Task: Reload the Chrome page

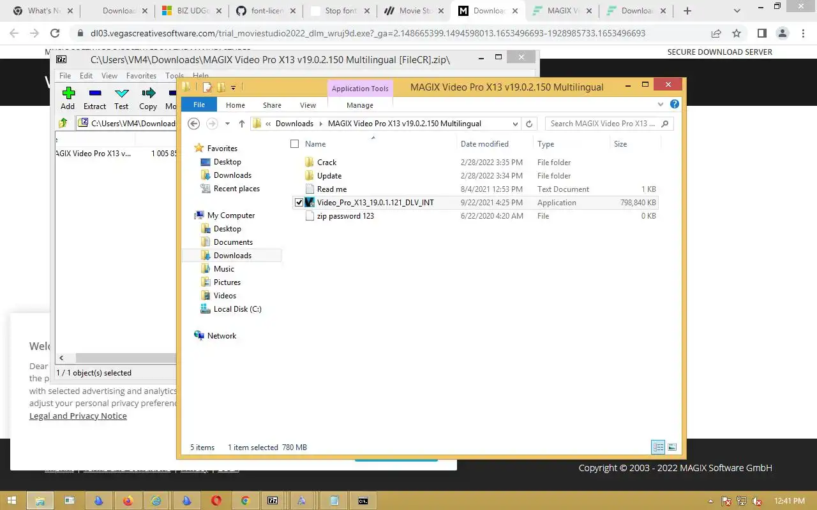Action: click(x=55, y=33)
